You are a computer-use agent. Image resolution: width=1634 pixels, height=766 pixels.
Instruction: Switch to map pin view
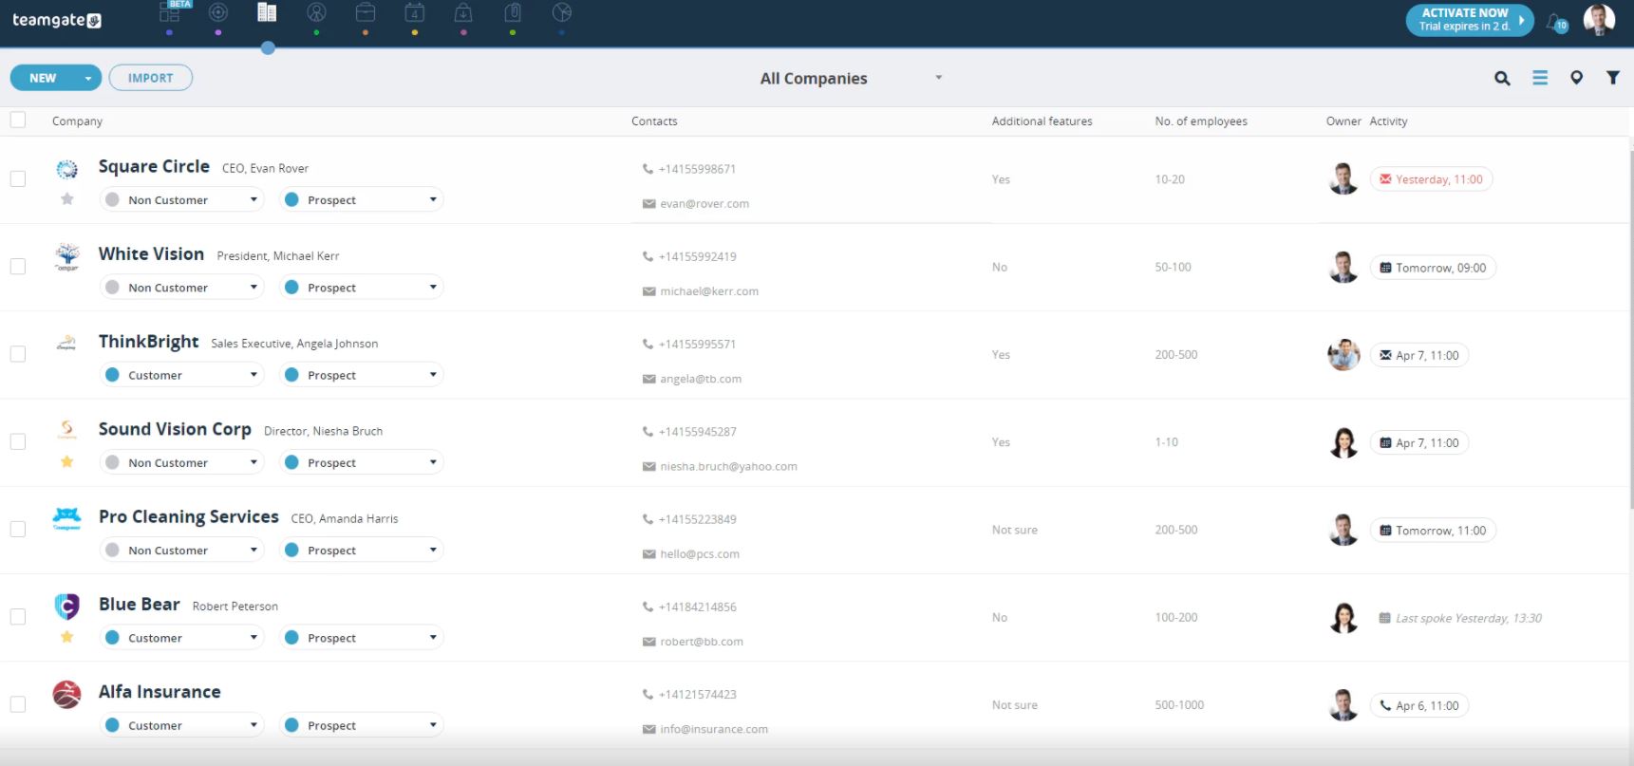[1576, 78]
